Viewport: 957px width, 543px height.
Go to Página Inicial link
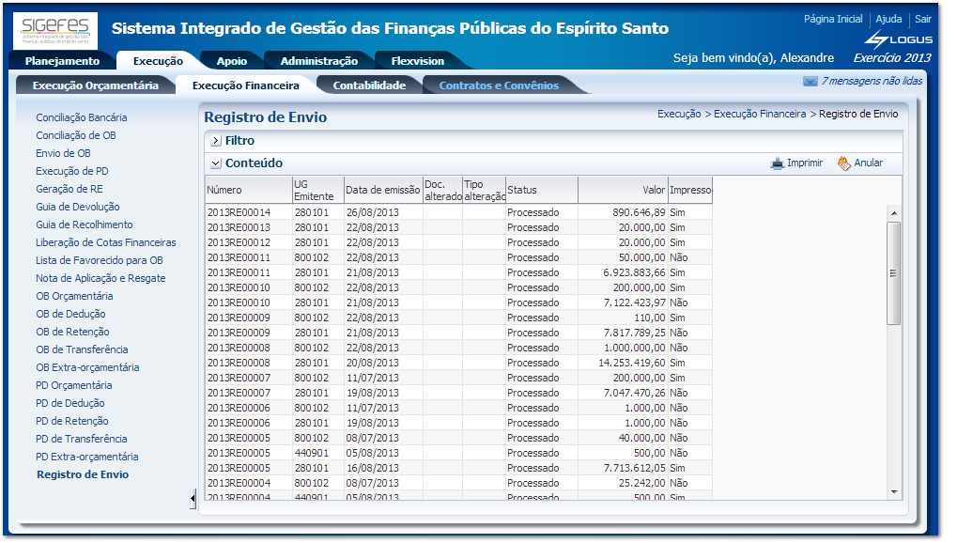tap(833, 20)
